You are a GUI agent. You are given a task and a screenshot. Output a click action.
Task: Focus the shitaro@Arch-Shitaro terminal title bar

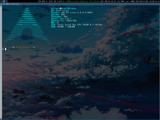[80, 4]
